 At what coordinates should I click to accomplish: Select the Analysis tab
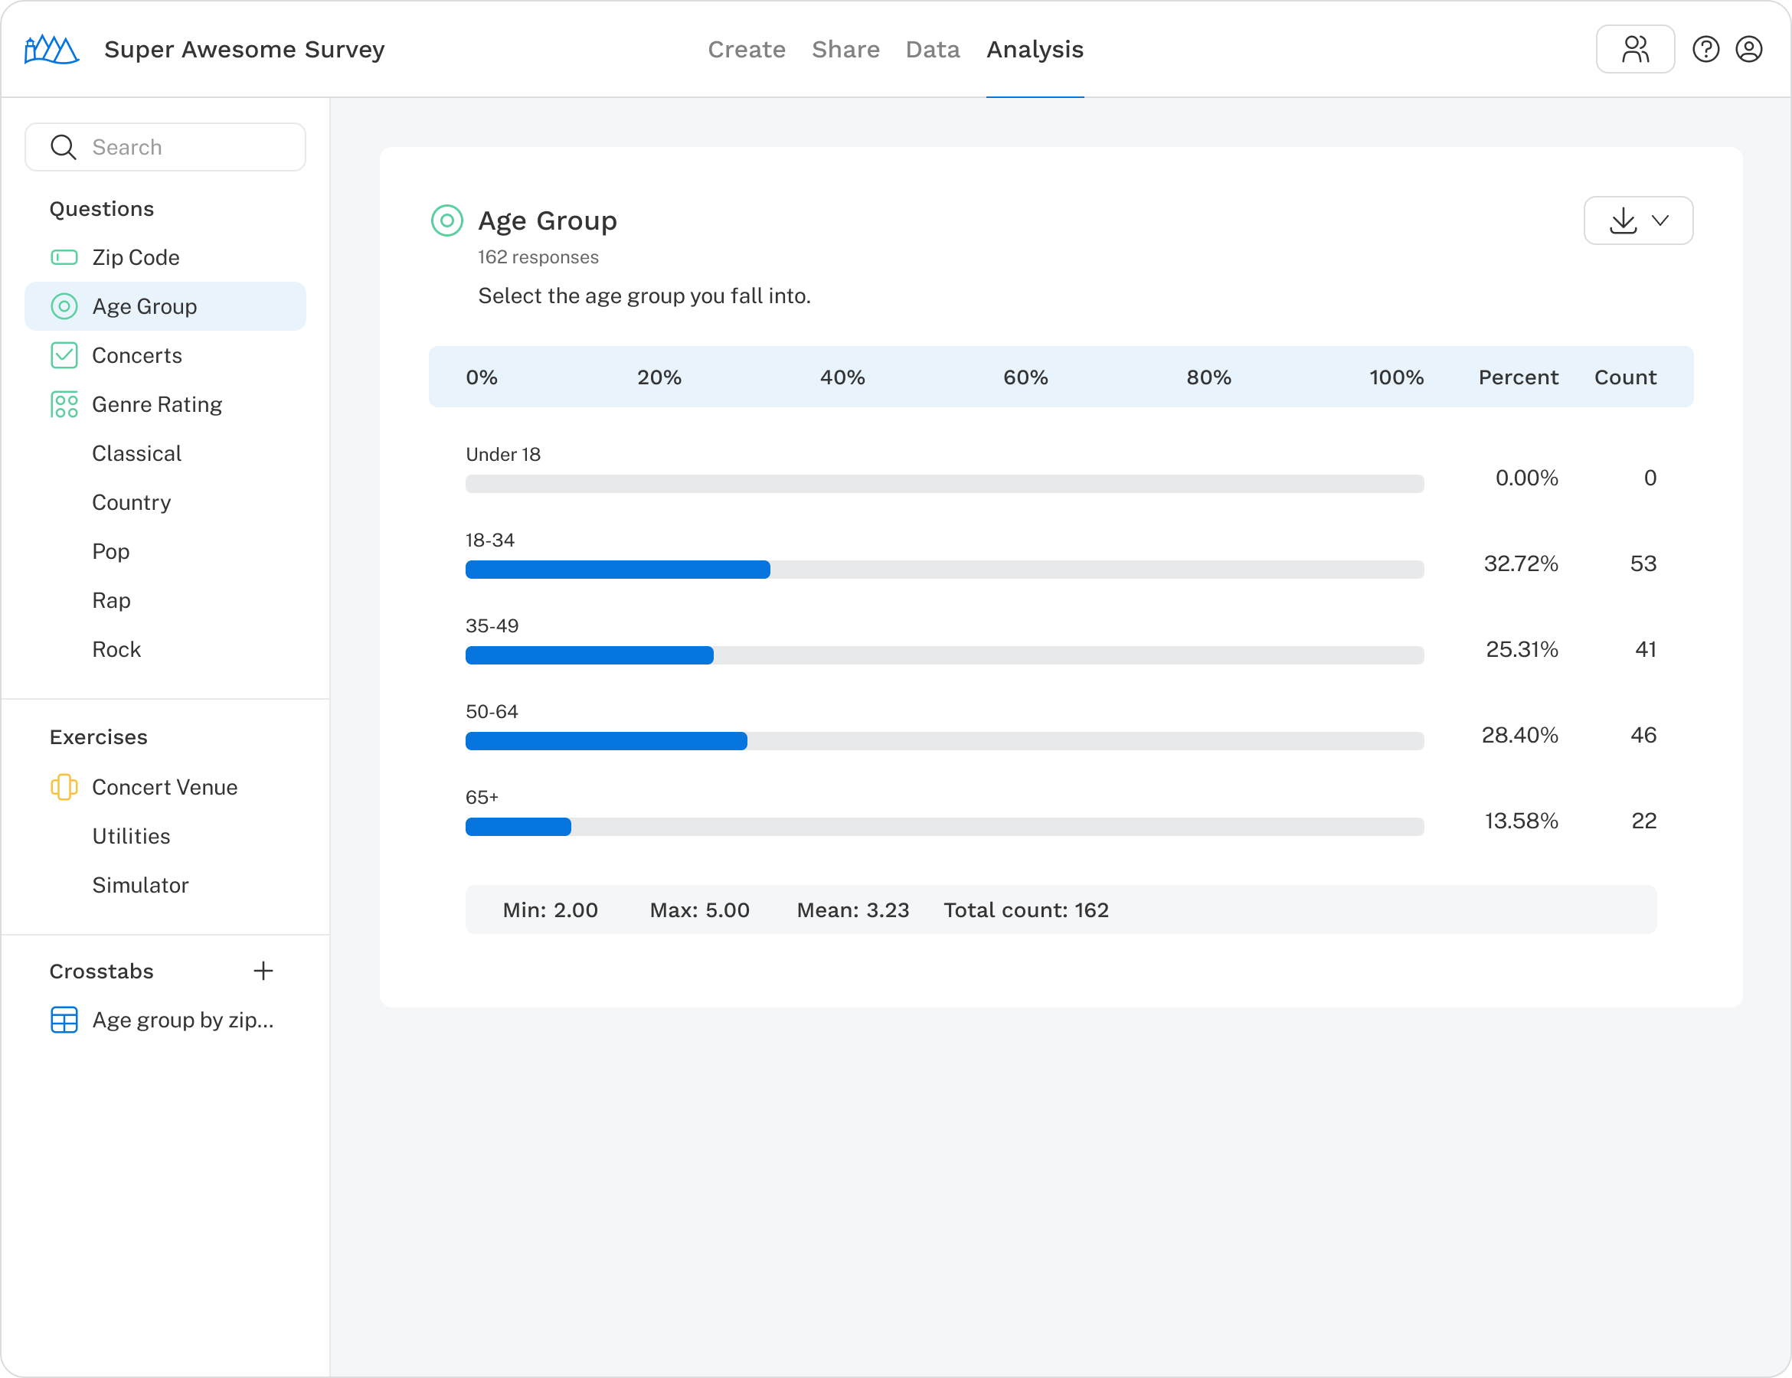(x=1035, y=49)
